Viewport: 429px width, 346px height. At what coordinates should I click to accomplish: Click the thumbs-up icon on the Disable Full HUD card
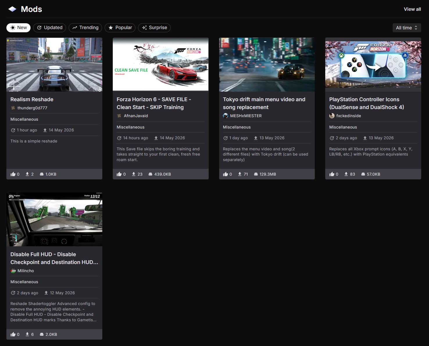[x=13, y=334]
